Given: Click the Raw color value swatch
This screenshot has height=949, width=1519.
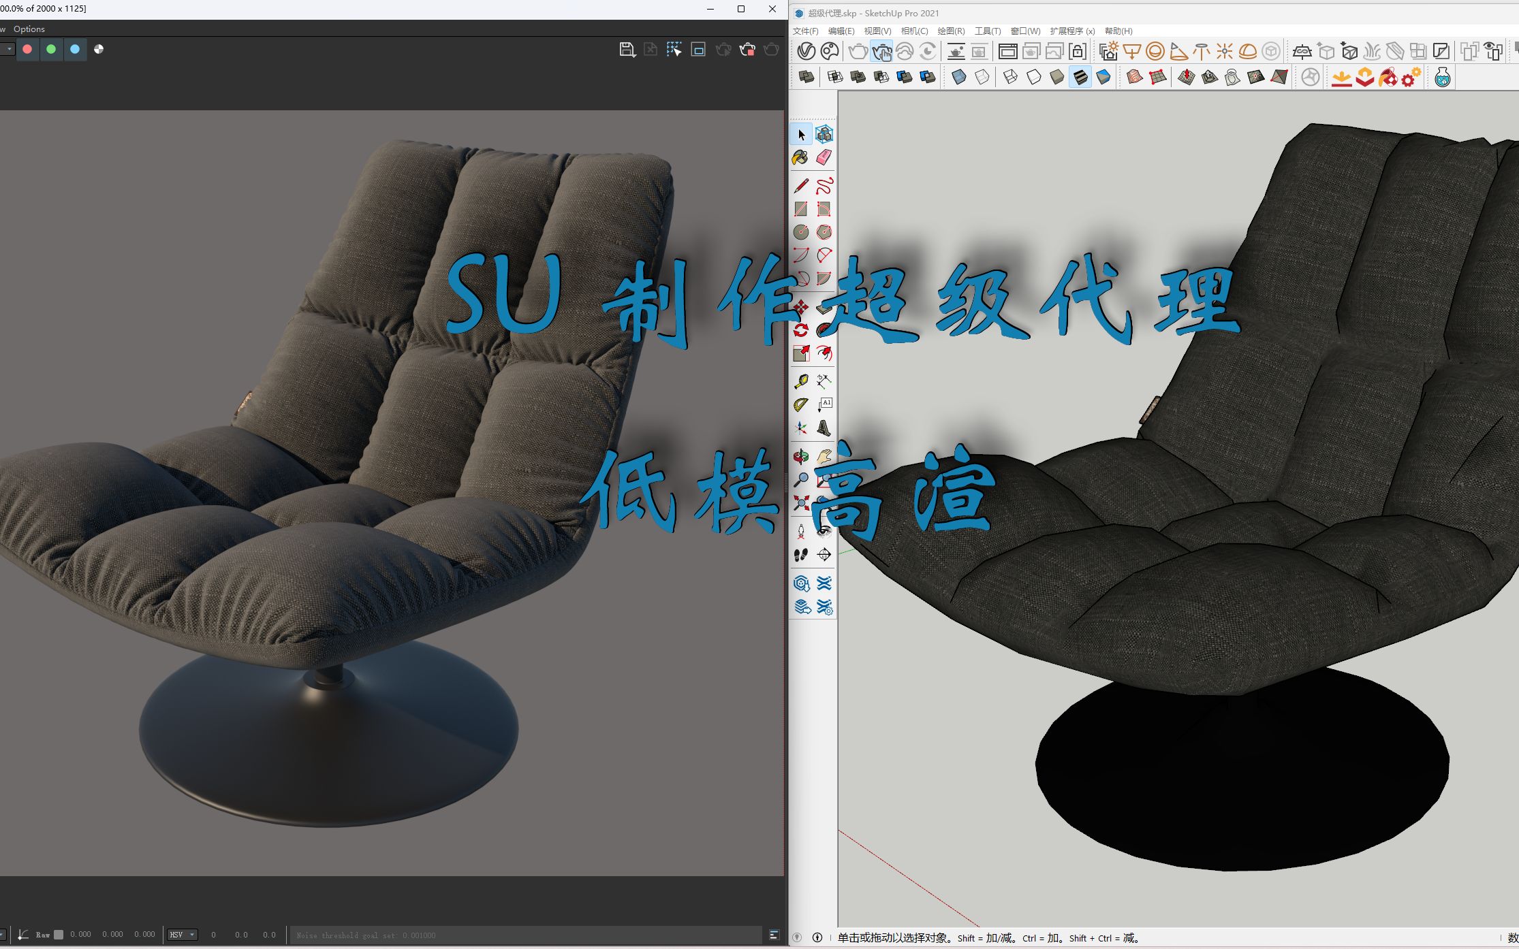Looking at the screenshot, I should 59,935.
